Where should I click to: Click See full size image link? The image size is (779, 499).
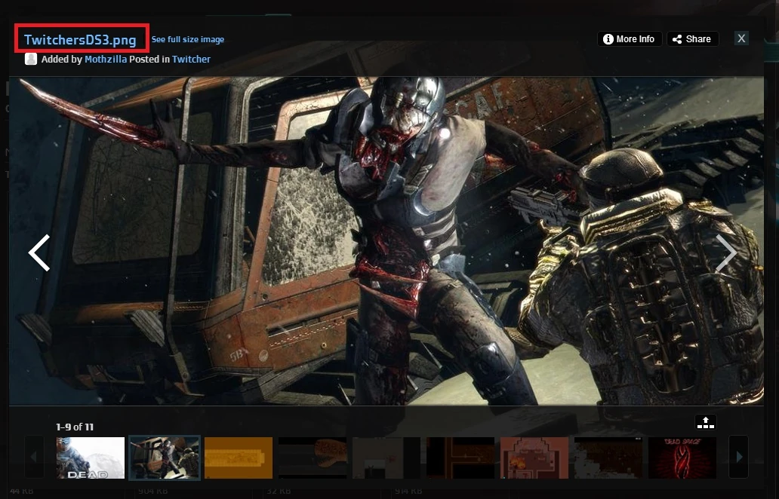coord(188,39)
